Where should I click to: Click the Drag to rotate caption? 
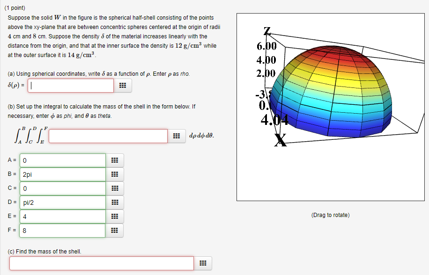pos(331,215)
